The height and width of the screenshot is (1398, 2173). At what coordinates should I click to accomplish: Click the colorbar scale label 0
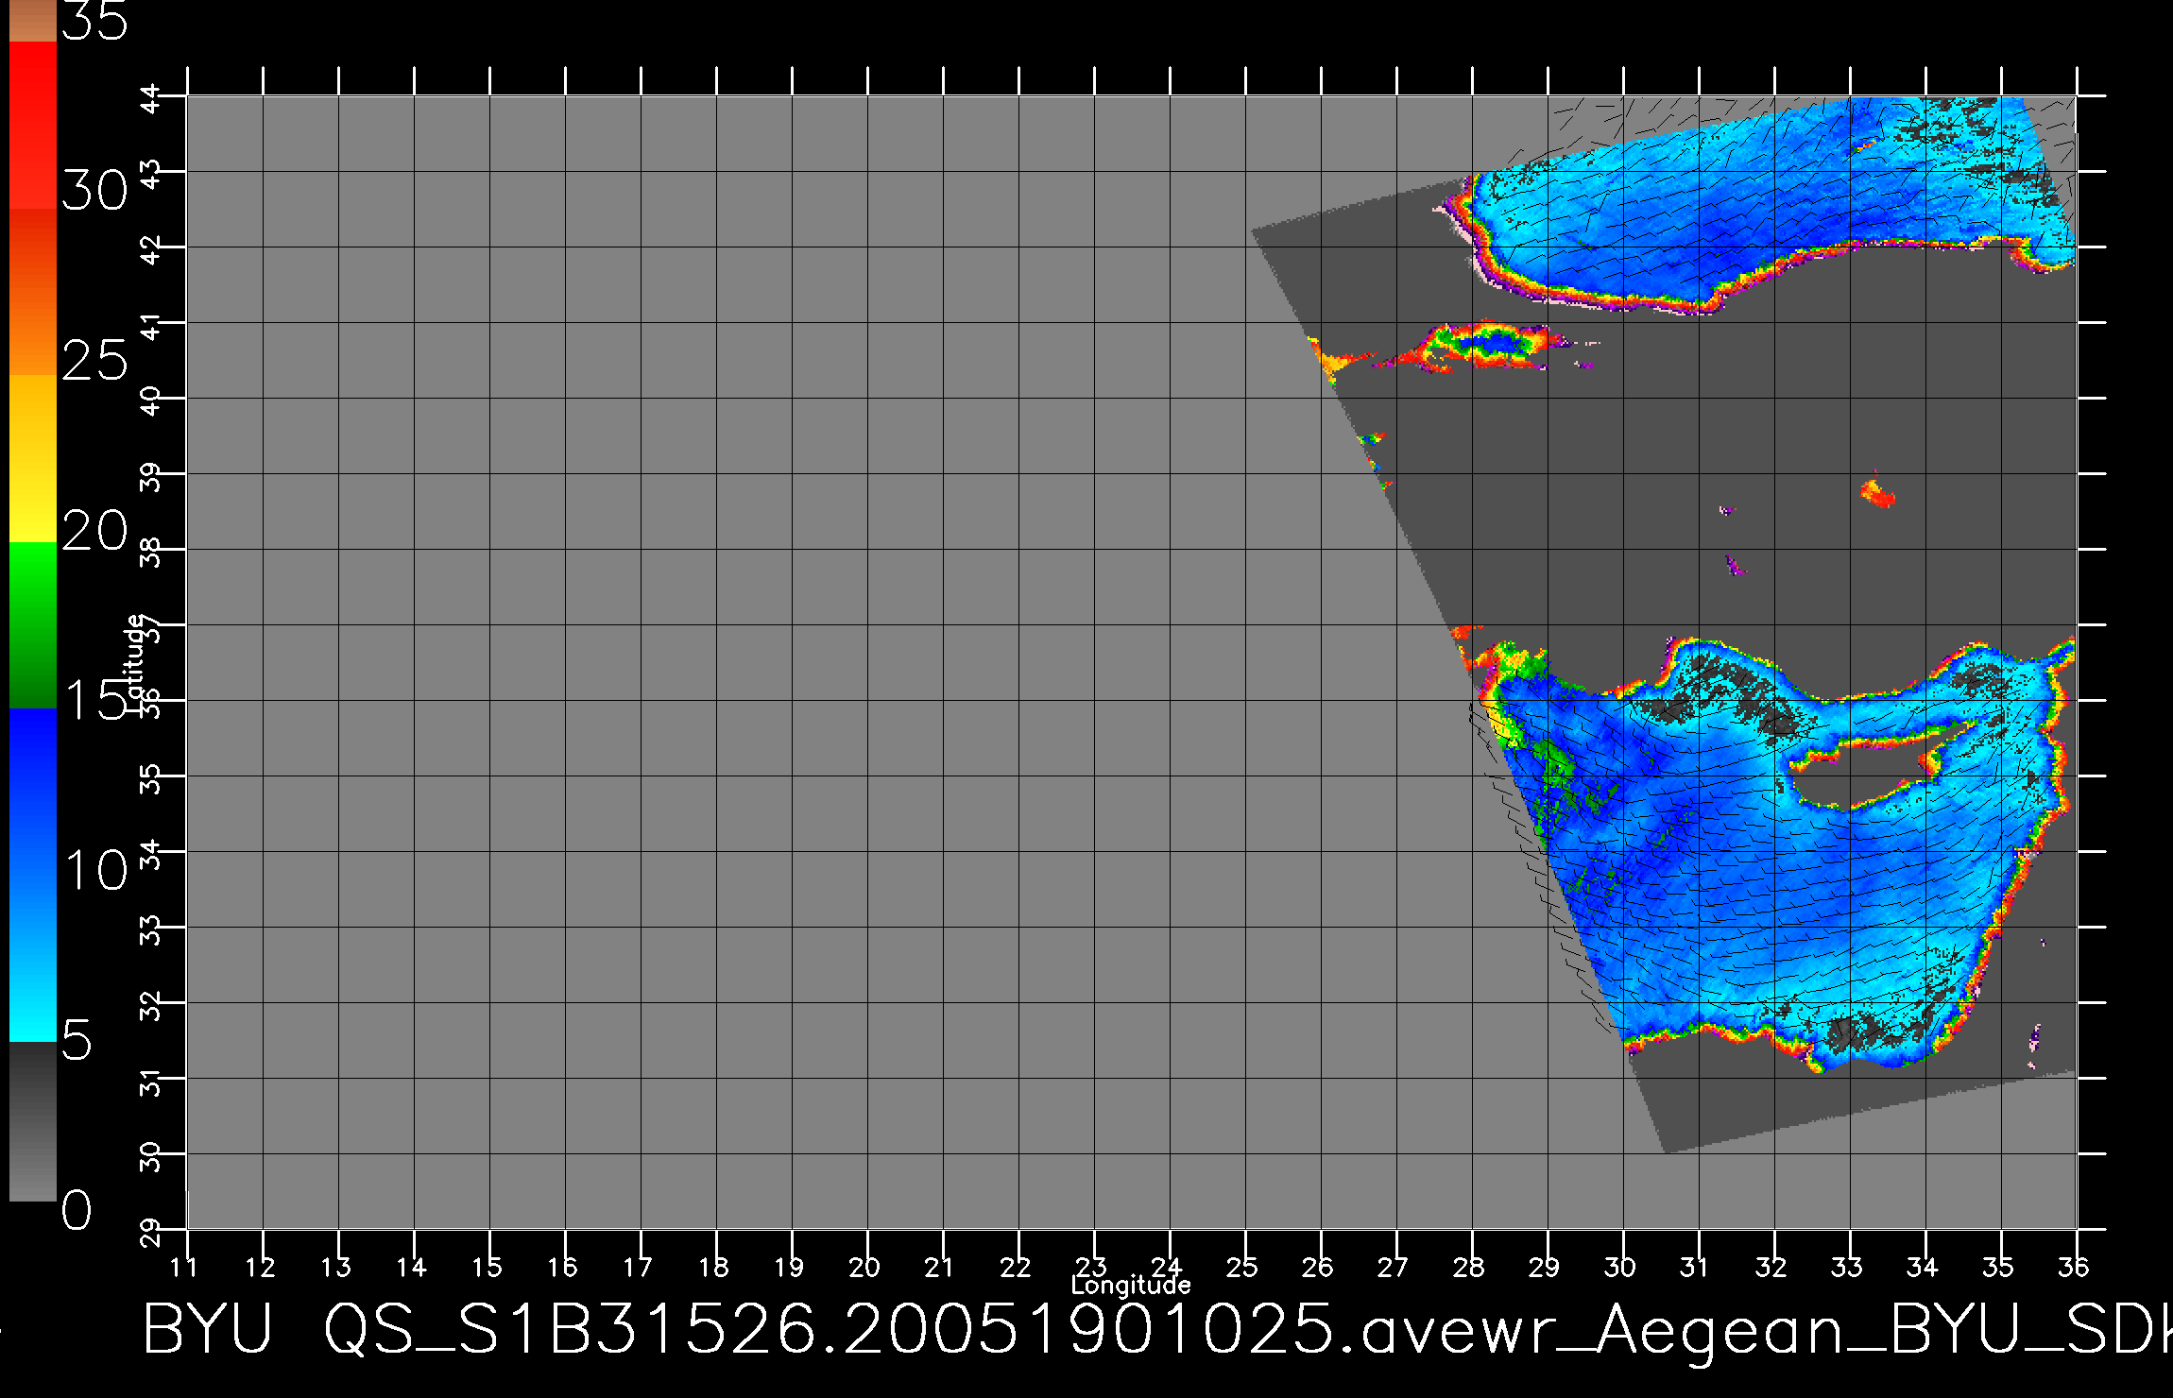pos(77,1210)
